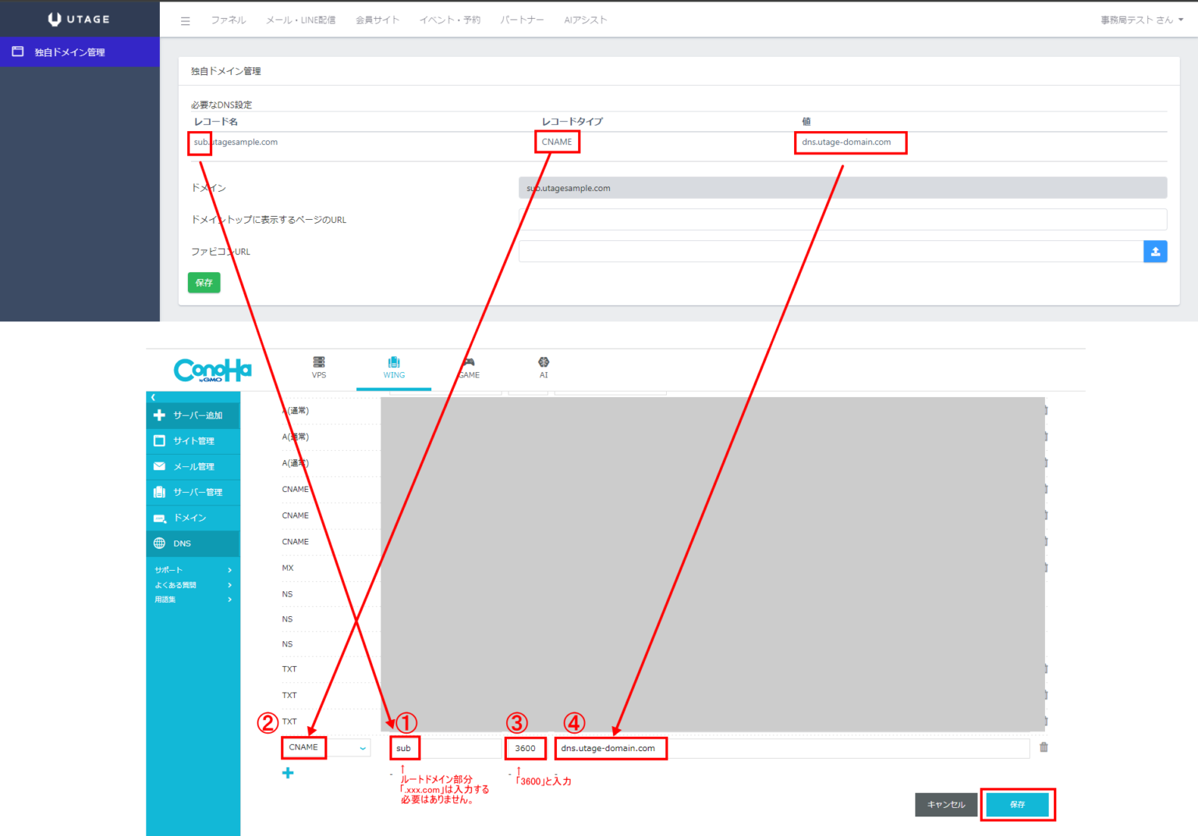Select the VPS server icon in ConoHa
1198x836 pixels.
pos(319,367)
